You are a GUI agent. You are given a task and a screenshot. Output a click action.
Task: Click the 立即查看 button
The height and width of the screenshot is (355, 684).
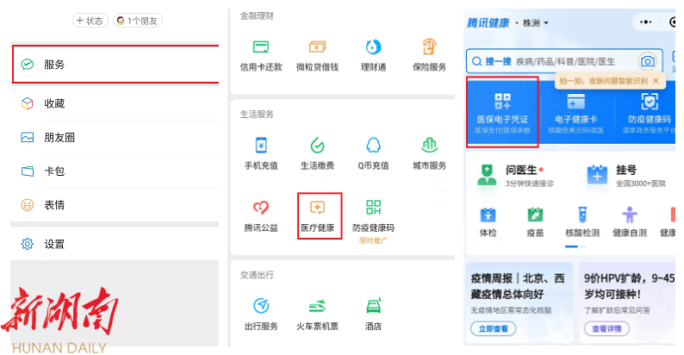point(494,329)
